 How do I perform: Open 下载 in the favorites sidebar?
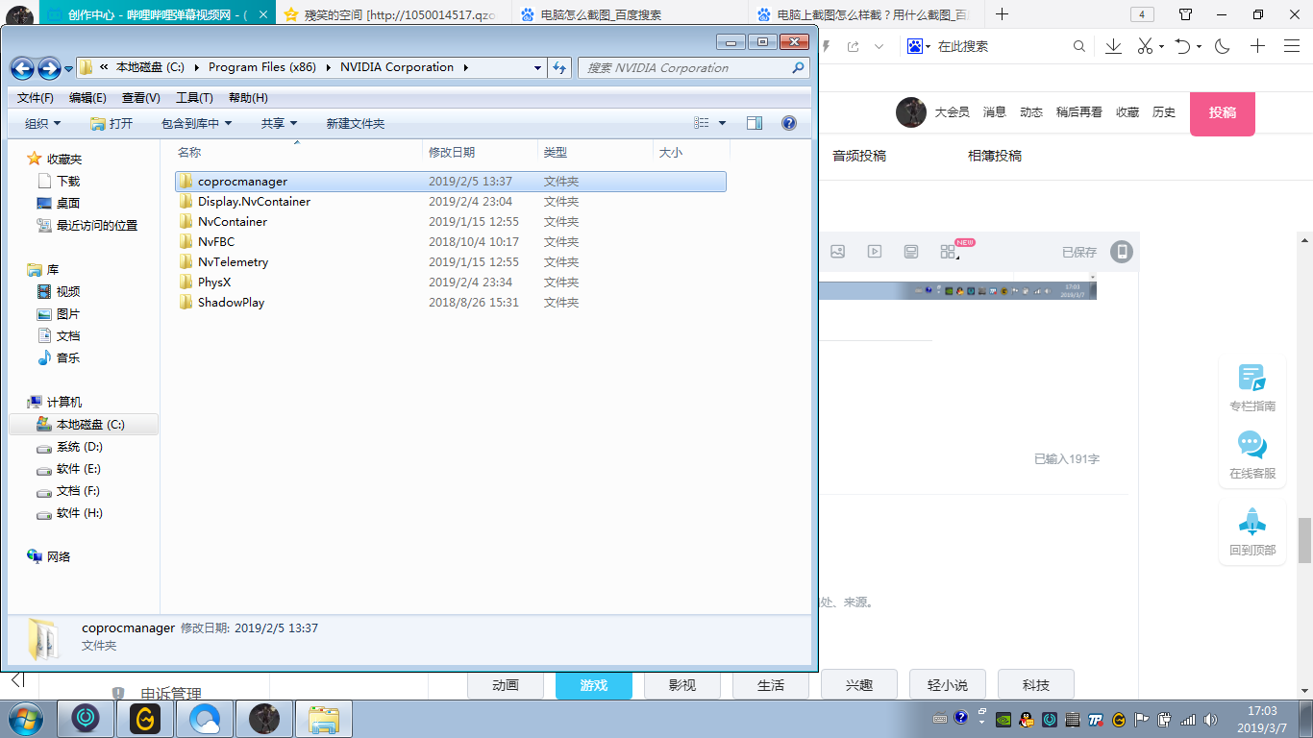click(x=68, y=181)
